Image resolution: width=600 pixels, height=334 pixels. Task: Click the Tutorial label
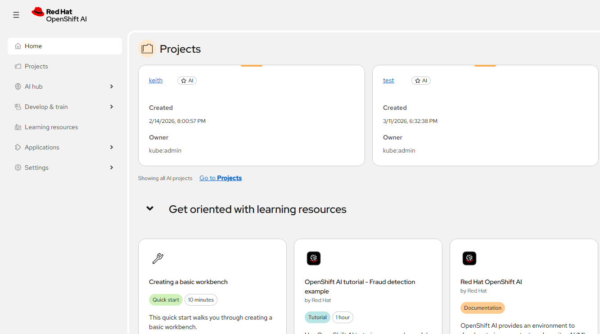(317, 317)
